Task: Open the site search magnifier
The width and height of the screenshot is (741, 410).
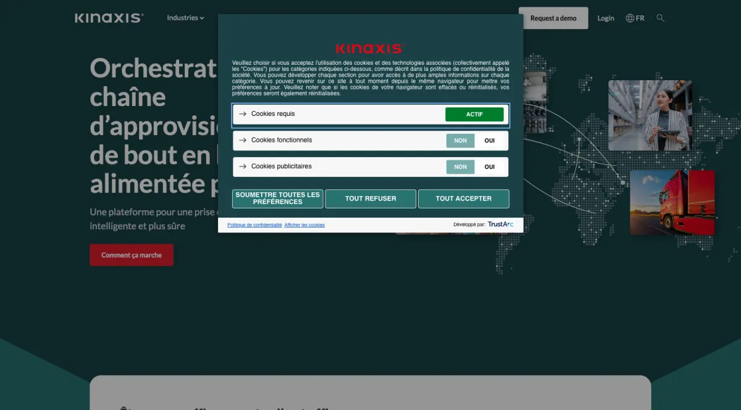Action: pyautogui.click(x=660, y=18)
